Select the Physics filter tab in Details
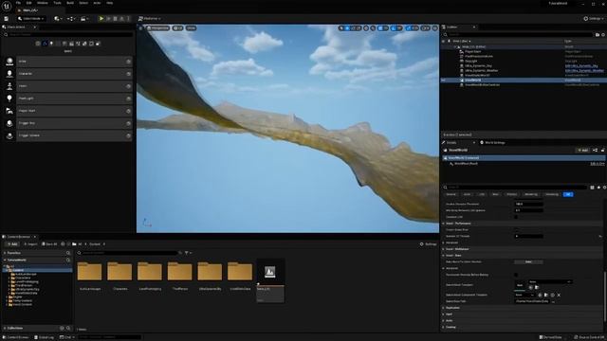The image size is (607, 341). point(512,194)
